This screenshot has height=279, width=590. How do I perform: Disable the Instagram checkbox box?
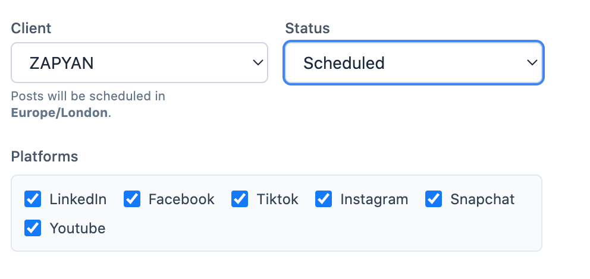324,199
